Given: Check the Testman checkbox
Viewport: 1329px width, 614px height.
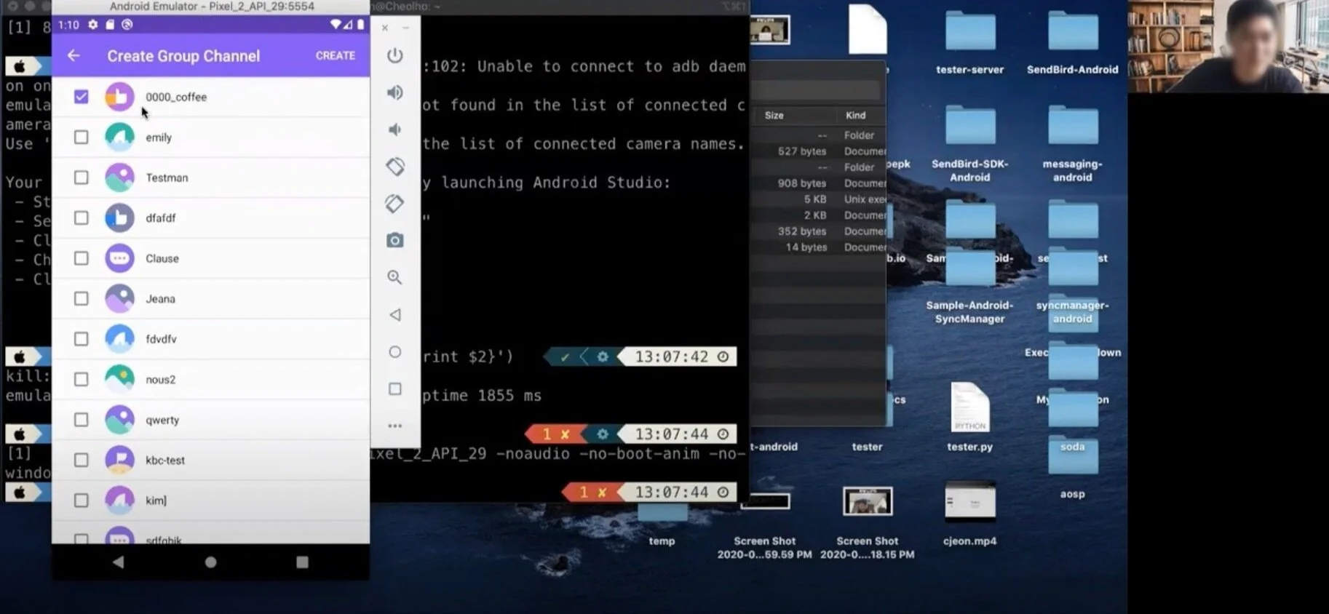Looking at the screenshot, I should tap(81, 178).
